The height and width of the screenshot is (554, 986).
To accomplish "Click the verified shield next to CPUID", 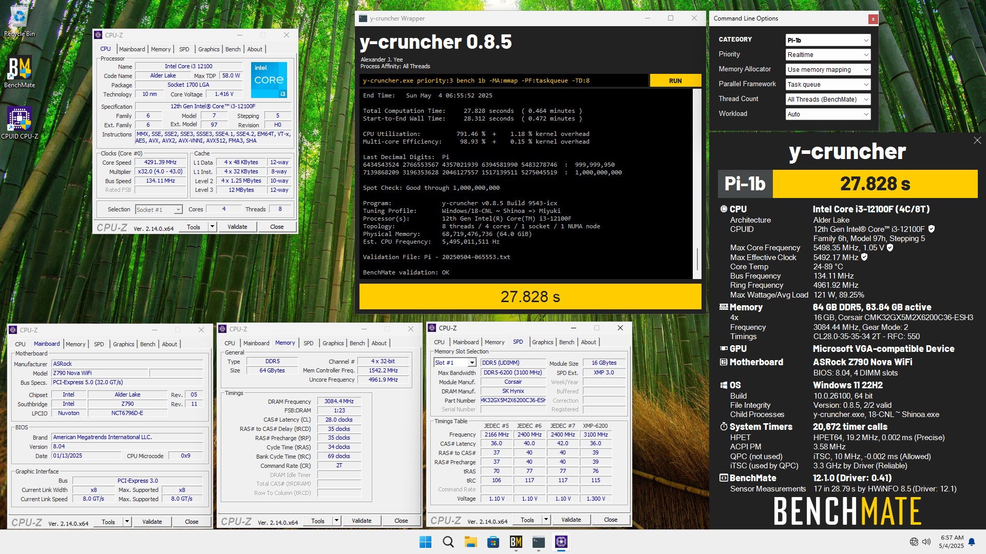I will coord(932,229).
